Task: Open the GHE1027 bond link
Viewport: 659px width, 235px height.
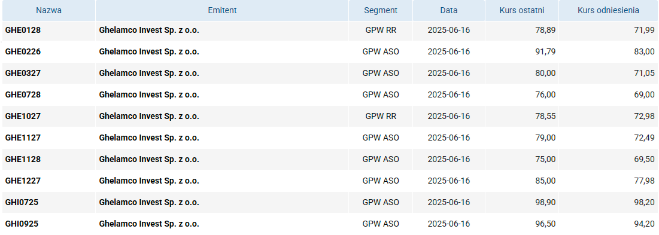Action: pos(23,116)
